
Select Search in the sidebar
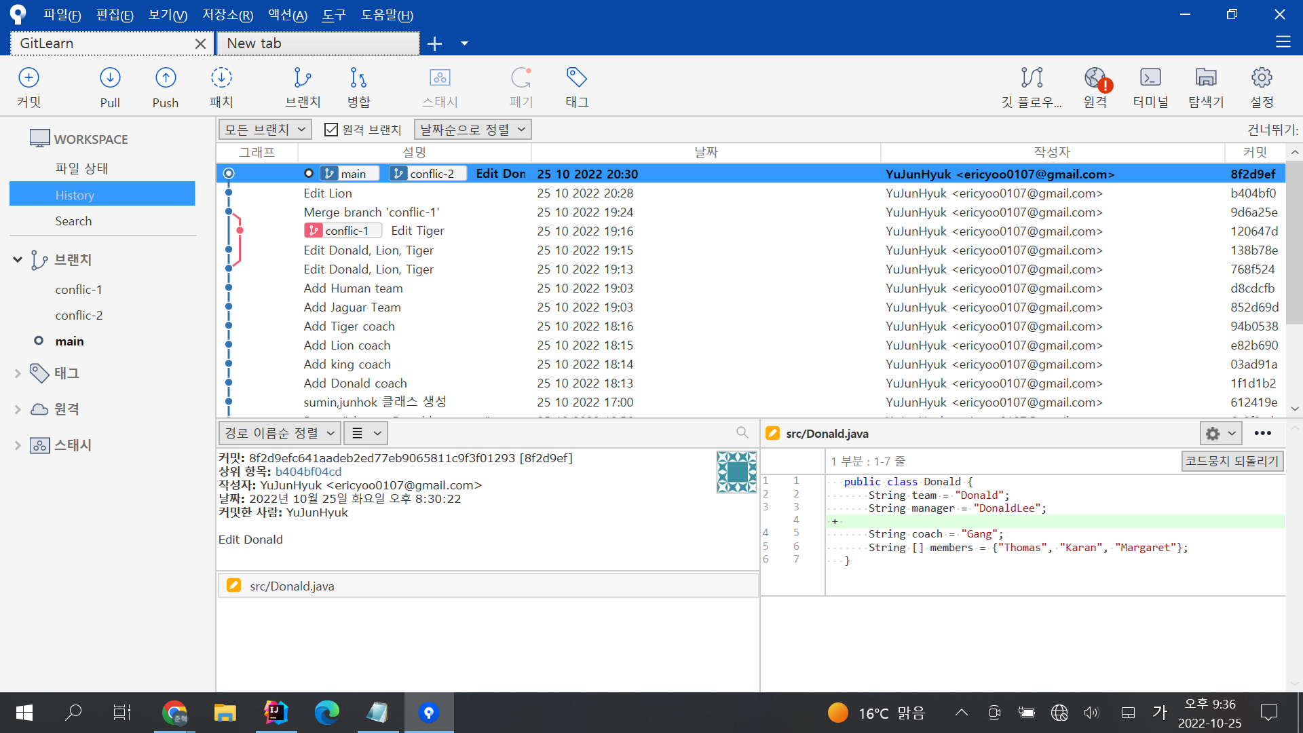pyautogui.click(x=73, y=221)
